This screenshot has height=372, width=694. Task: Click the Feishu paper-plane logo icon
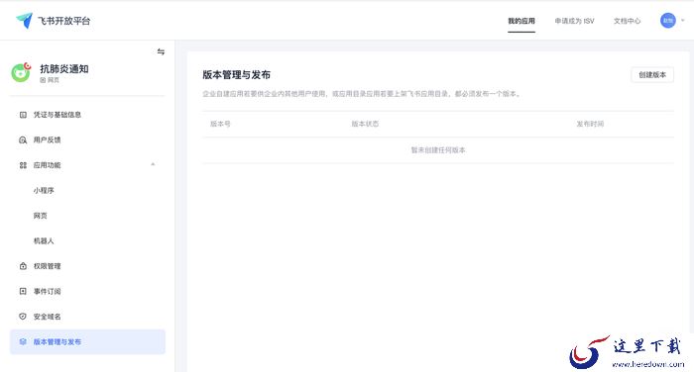pyautogui.click(x=25, y=21)
